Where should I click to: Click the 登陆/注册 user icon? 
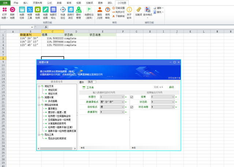(x=100, y=10)
